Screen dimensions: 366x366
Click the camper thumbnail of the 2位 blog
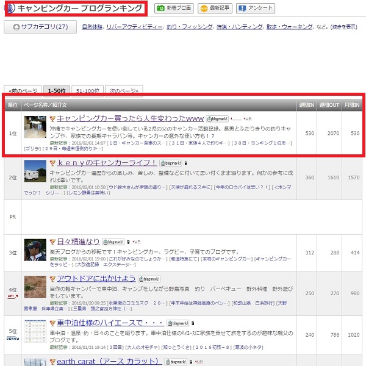(x=35, y=171)
